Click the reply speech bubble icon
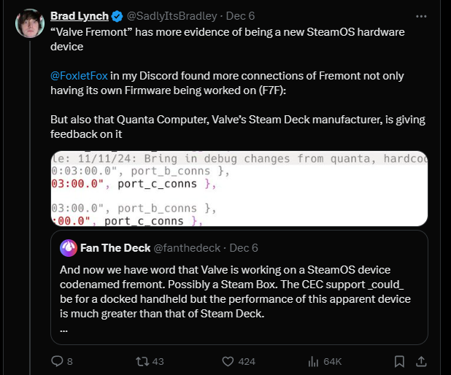The image size is (451, 375). (58, 360)
